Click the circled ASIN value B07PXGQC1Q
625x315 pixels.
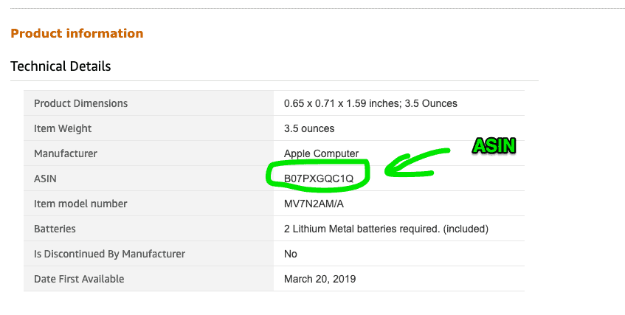(319, 179)
